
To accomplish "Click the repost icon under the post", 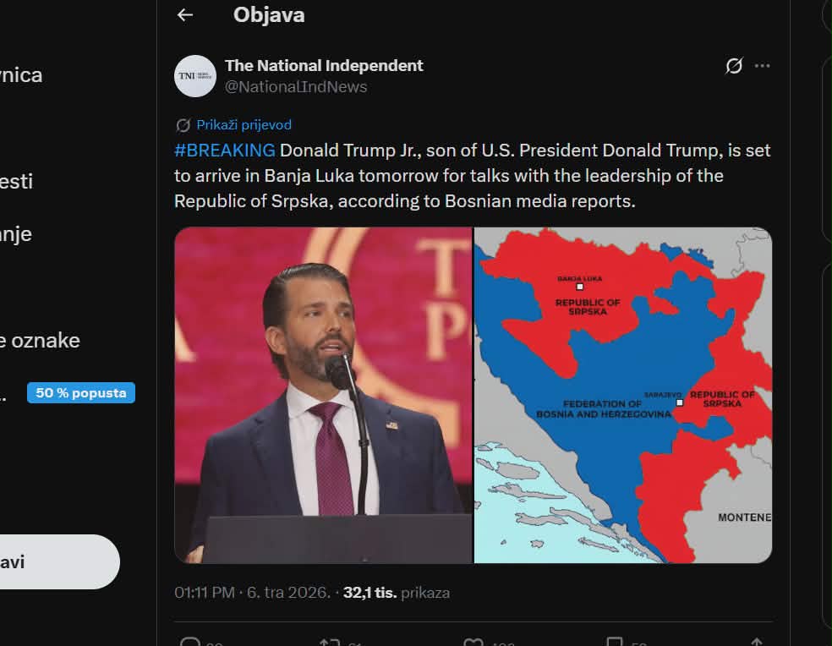I will [x=330, y=643].
